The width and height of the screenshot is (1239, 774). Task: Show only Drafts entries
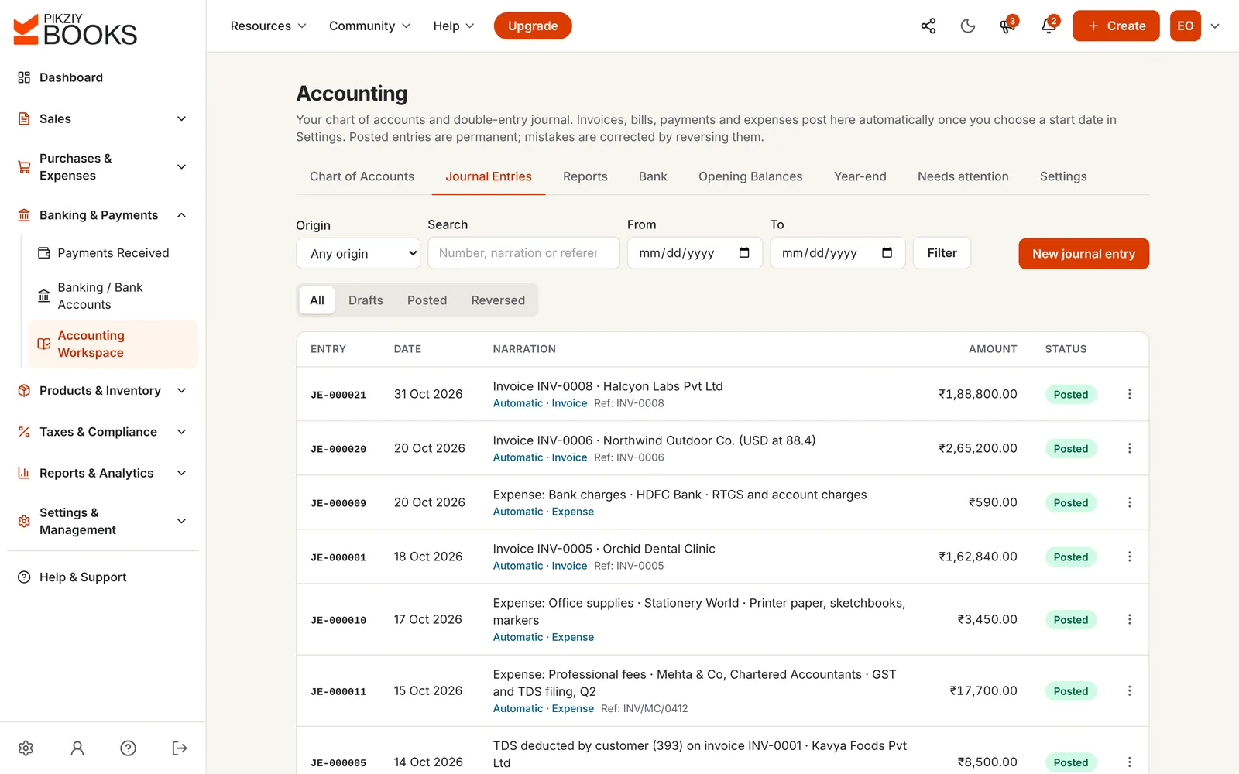(x=366, y=300)
